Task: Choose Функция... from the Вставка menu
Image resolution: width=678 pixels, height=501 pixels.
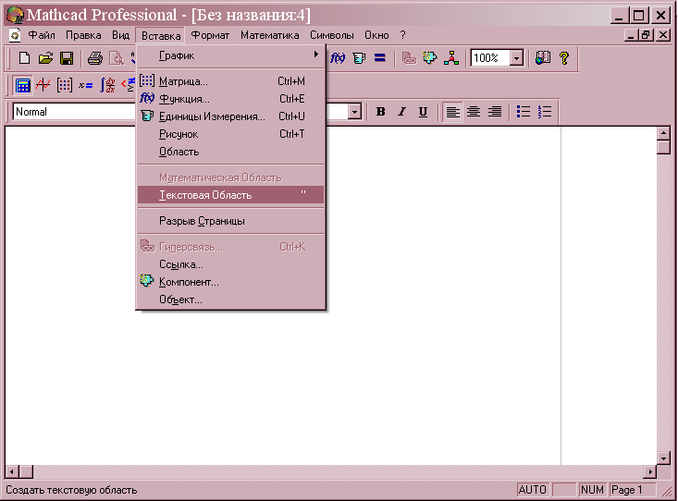Action: click(230, 99)
